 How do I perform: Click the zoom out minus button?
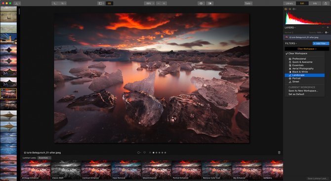159,3
